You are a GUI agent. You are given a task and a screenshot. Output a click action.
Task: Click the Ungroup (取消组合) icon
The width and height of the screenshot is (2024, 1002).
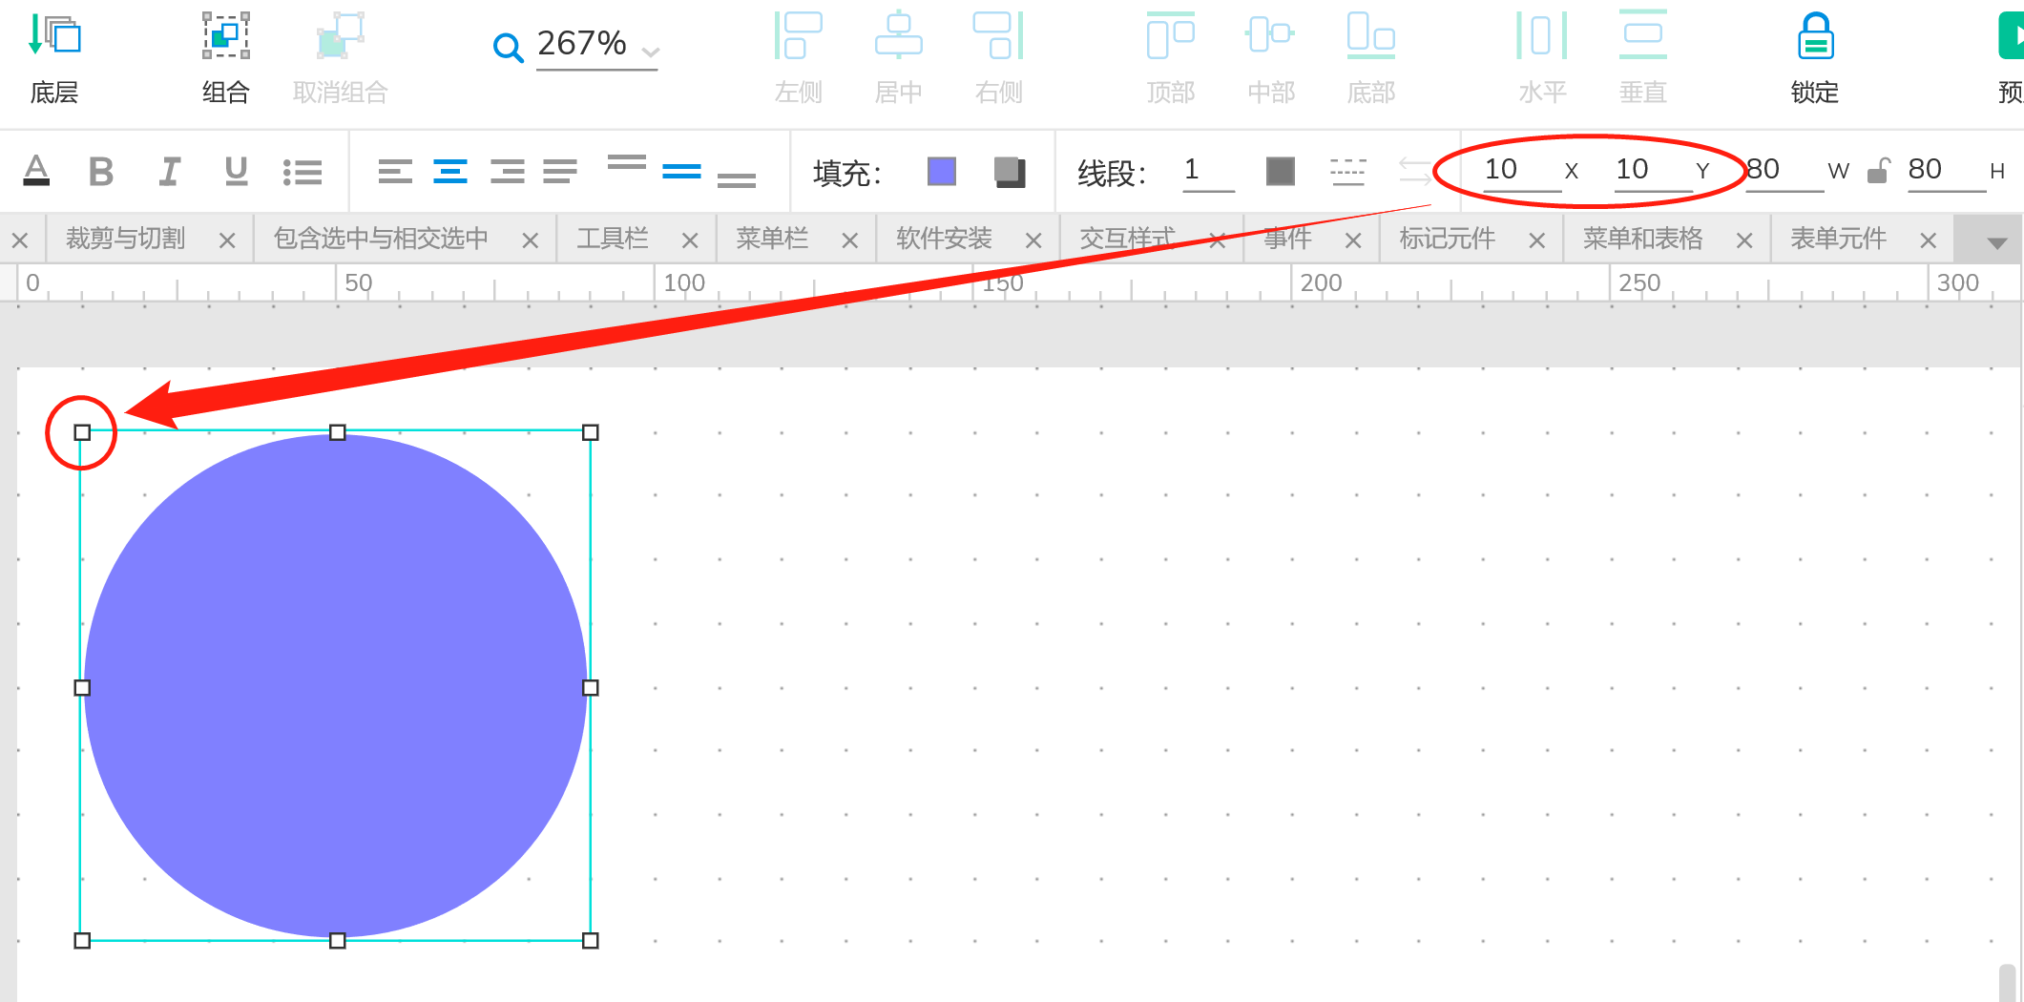point(341,36)
